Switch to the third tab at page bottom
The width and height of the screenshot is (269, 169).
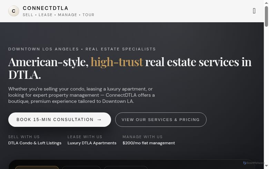[x=126, y=167]
